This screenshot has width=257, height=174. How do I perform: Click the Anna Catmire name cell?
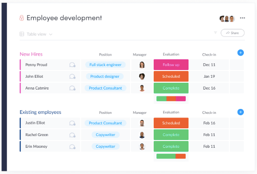coord(50,88)
